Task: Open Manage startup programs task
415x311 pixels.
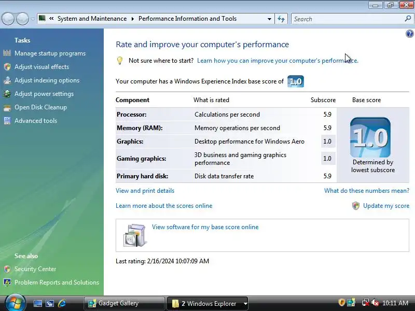Action: click(50, 53)
